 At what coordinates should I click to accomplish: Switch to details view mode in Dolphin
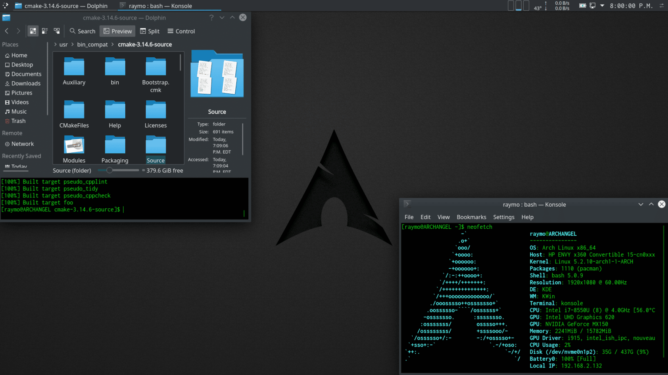click(57, 31)
